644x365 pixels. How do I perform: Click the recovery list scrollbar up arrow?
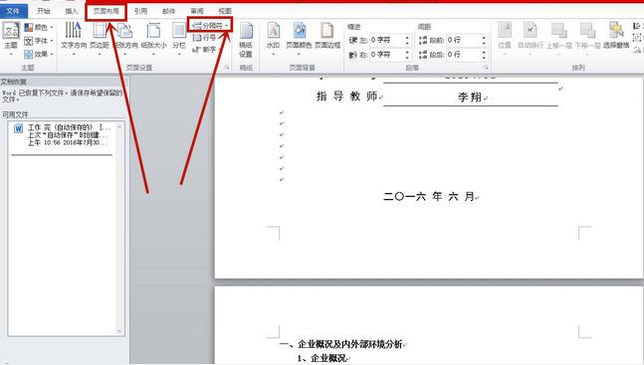(x=119, y=126)
